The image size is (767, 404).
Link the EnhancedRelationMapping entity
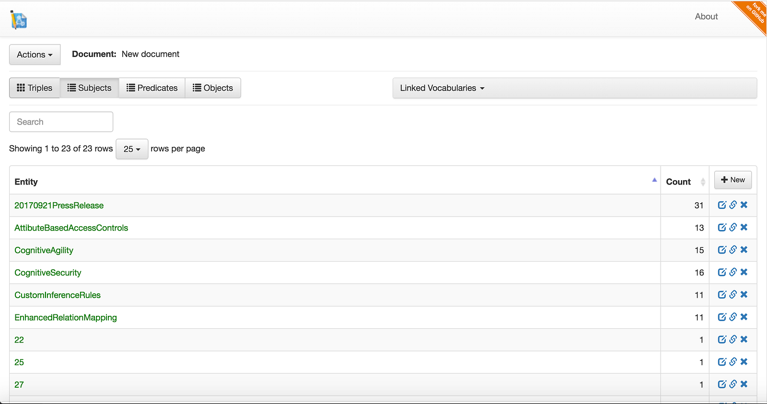(733, 317)
